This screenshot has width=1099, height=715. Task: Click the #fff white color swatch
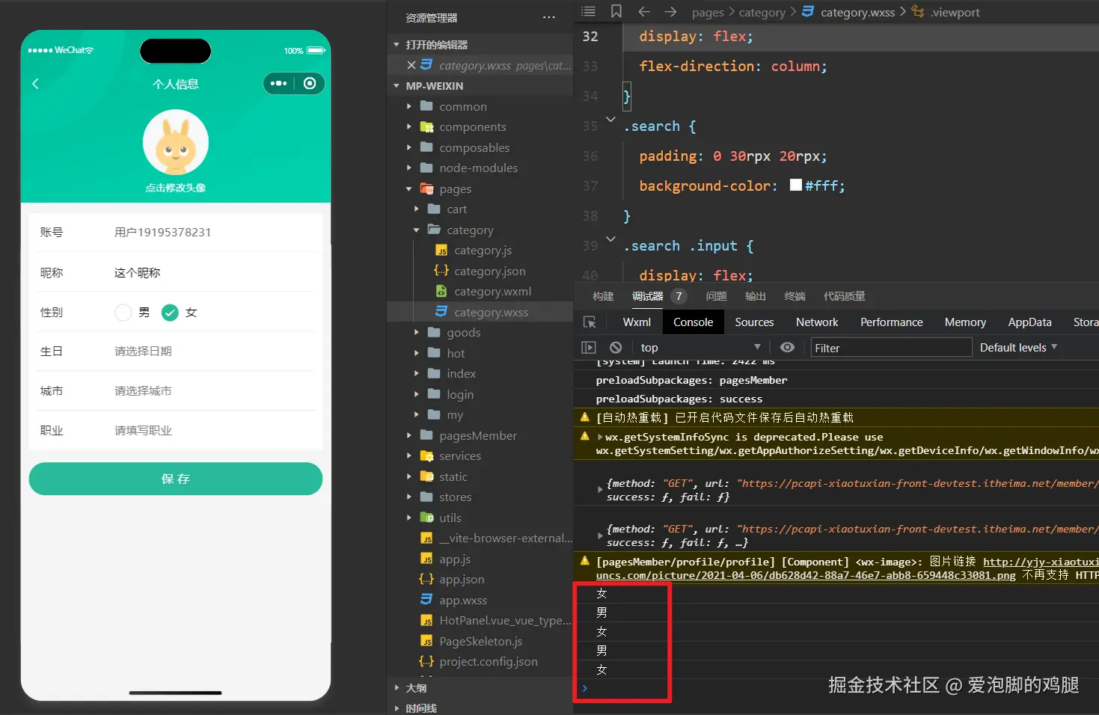796,185
